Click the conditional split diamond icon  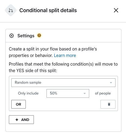11,10
